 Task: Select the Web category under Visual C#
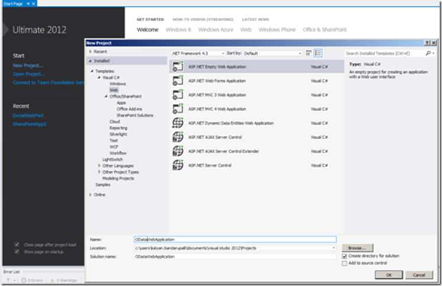114,90
